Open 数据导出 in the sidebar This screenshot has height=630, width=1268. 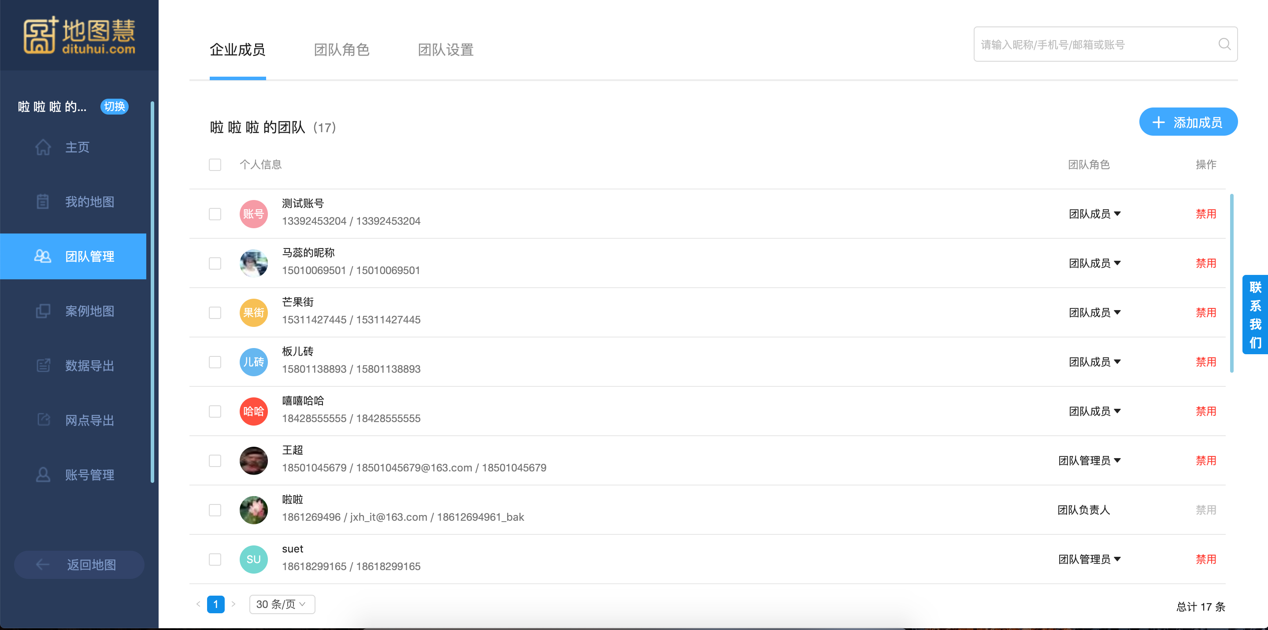click(x=73, y=366)
